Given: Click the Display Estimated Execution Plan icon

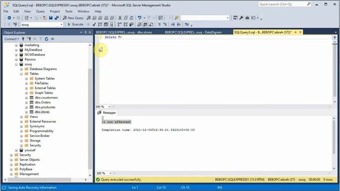Looking at the screenshot, I should [100, 24].
